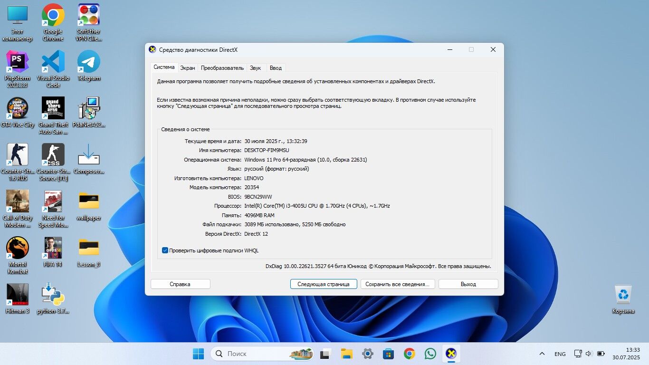Open the Корзина recycle bin
Image resolution: width=649 pixels, height=365 pixels.
click(623, 298)
